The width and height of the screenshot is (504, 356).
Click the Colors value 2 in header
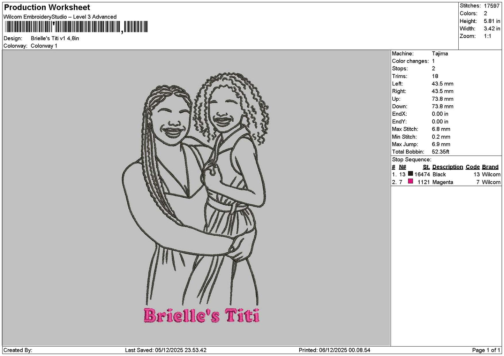click(x=485, y=13)
